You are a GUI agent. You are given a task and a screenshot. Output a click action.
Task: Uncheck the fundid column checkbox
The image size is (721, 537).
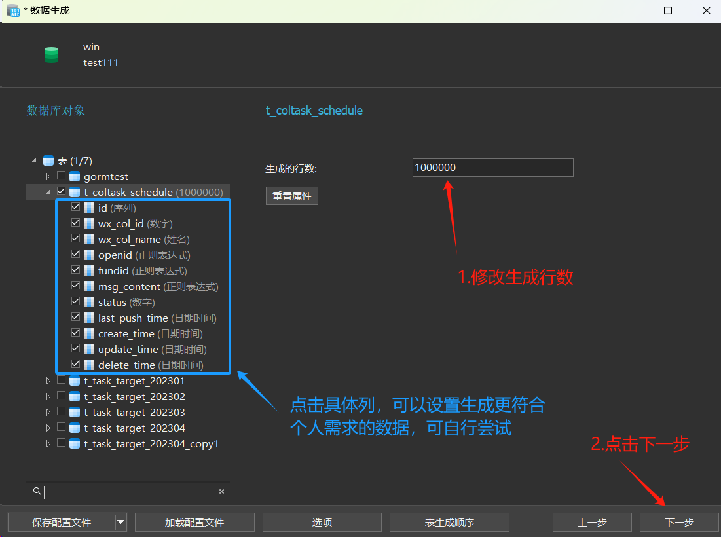tap(75, 270)
